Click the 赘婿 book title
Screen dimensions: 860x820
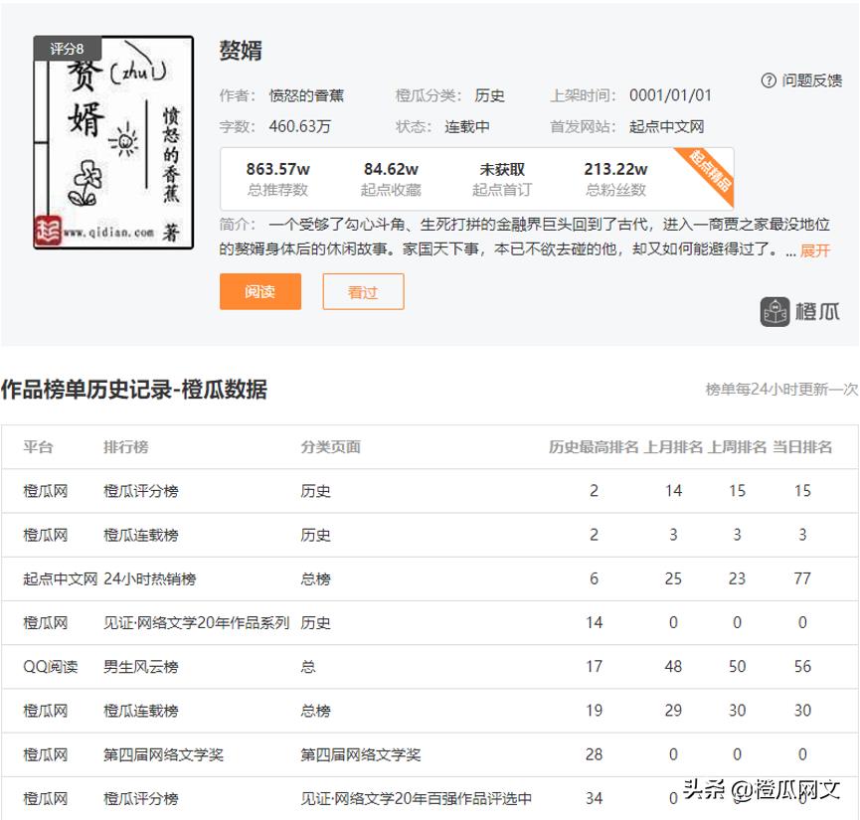tap(241, 51)
